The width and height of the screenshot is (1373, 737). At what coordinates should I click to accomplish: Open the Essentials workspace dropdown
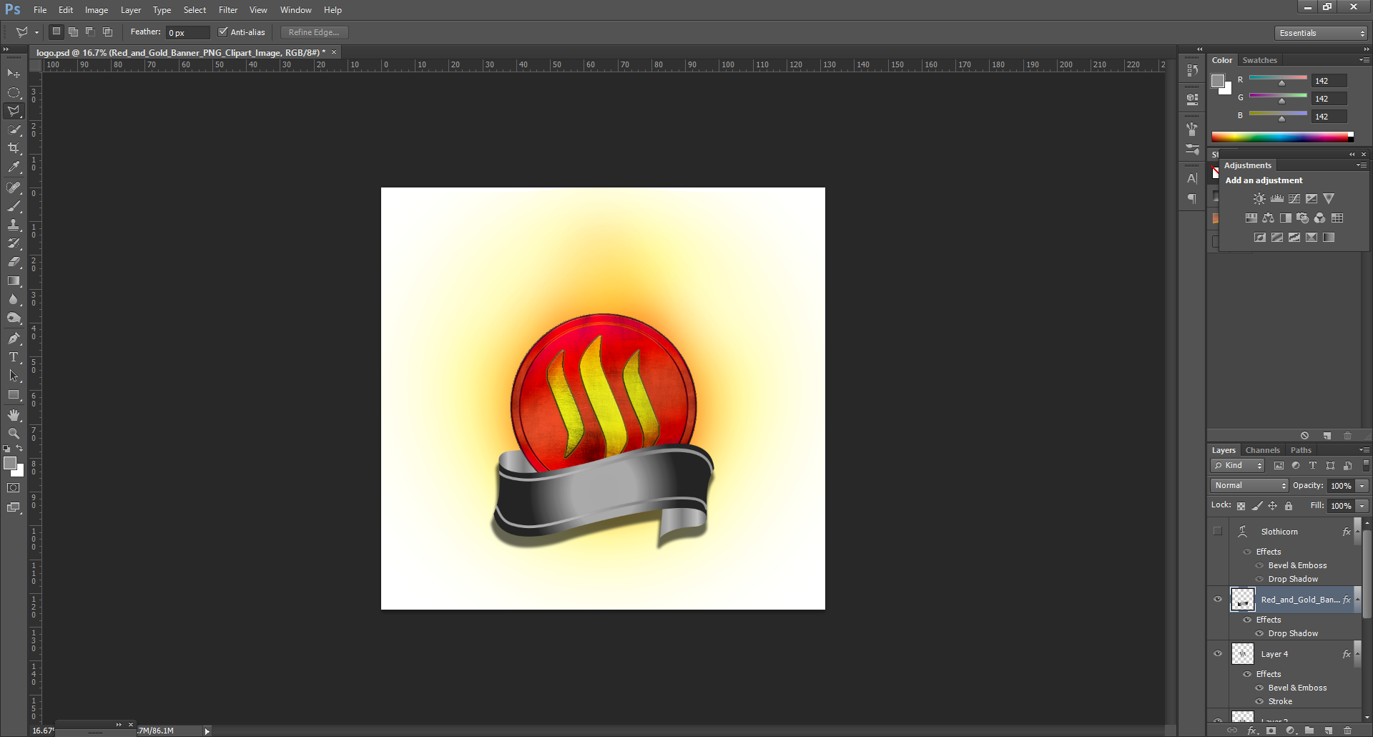tap(1322, 33)
